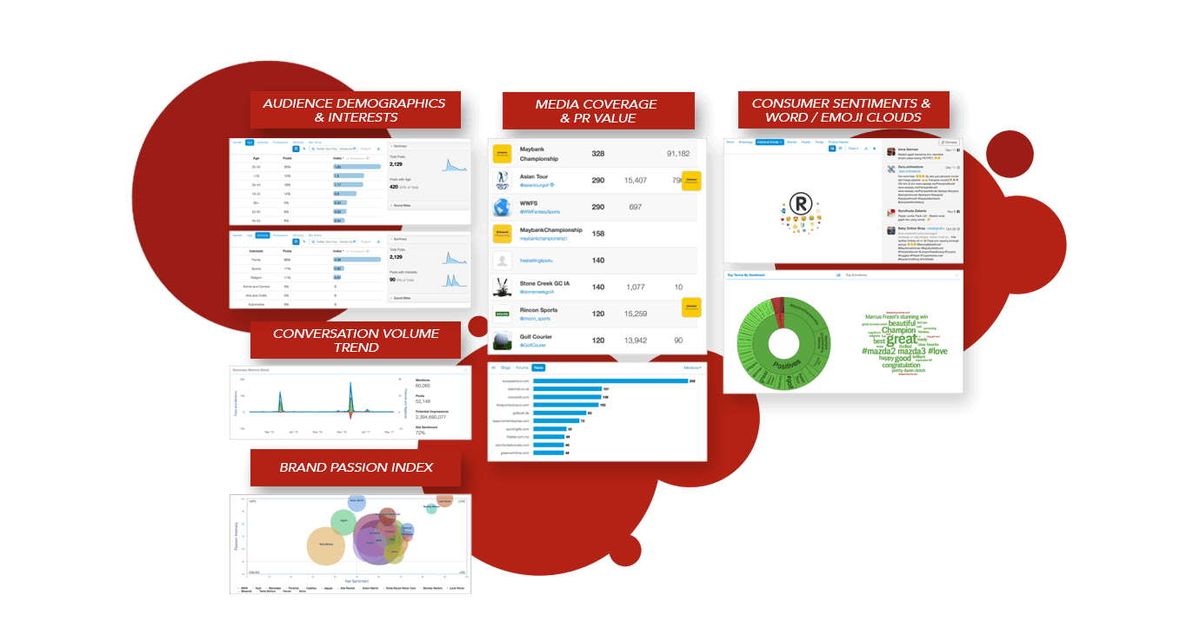
Task: Select the Things tab in the emoji cloud panel
Action: (819, 142)
